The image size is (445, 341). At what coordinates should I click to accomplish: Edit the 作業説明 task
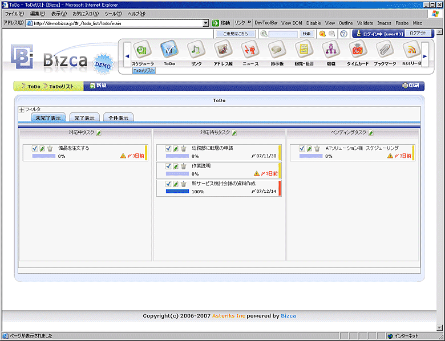pyautogui.click(x=176, y=167)
